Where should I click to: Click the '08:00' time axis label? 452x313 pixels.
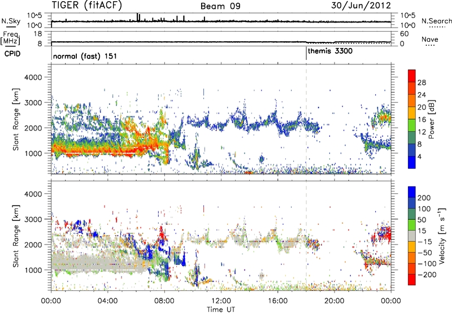coord(164,301)
